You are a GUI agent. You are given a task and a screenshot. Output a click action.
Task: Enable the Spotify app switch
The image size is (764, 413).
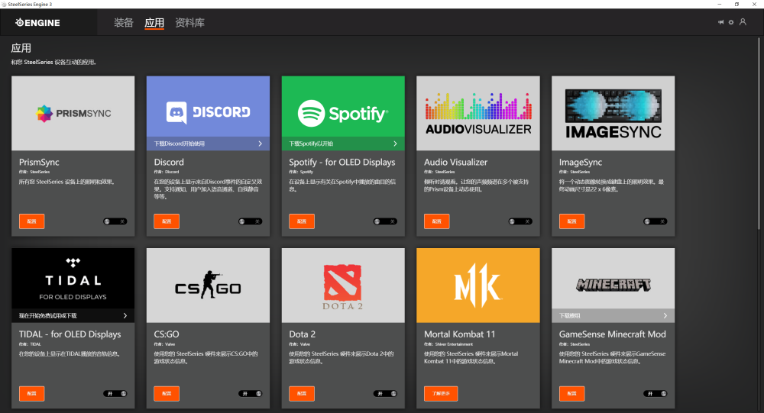(x=385, y=221)
